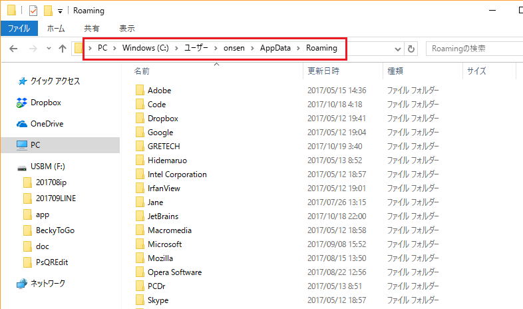Expand the chevron after onsen breadcrumb
The height and width of the screenshot is (309, 523).
point(252,49)
